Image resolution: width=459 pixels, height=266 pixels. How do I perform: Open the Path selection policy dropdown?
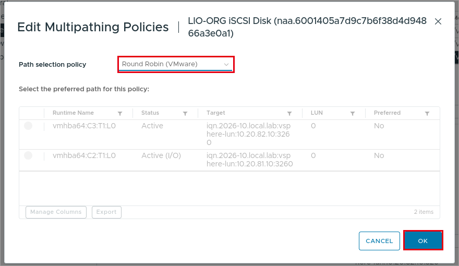pos(176,64)
